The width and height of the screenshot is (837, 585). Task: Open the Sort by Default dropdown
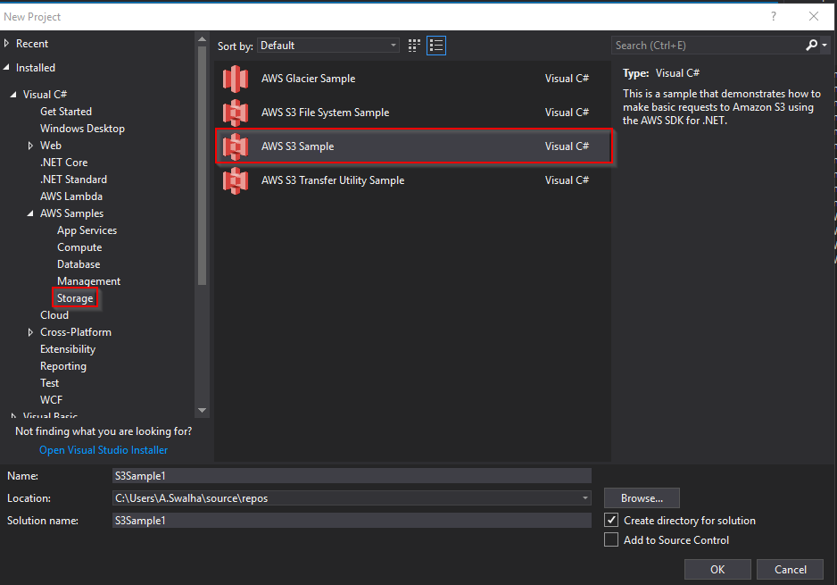(328, 46)
